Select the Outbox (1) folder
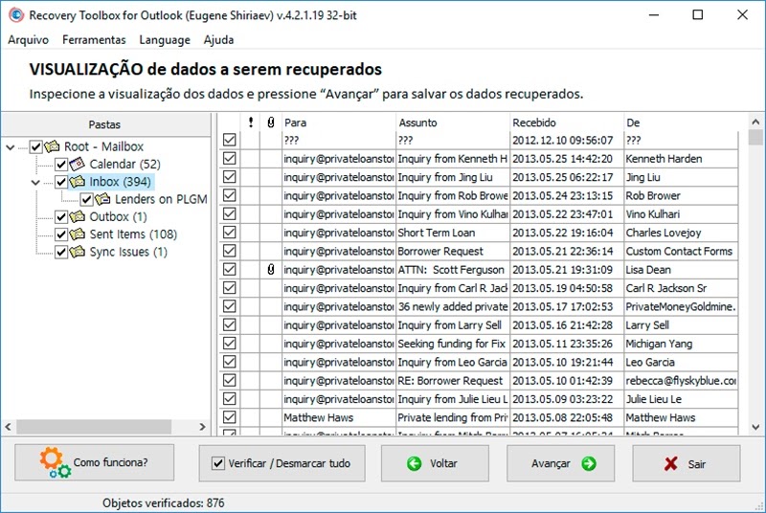Screen dimensions: 766x513 coord(118,216)
